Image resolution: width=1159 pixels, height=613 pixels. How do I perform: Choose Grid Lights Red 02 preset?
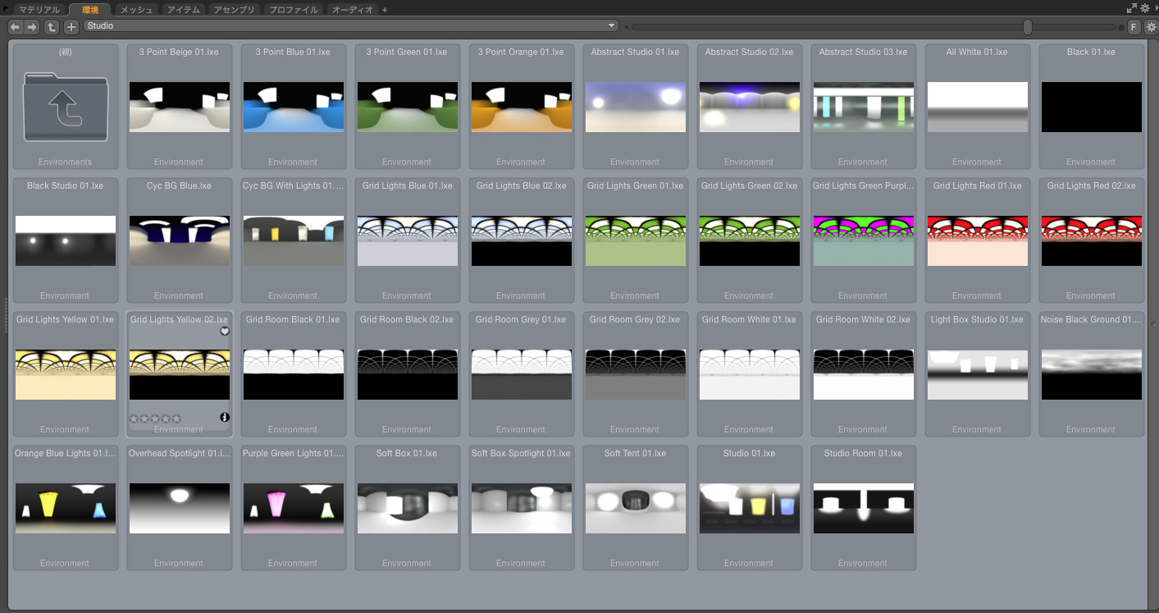pos(1091,240)
